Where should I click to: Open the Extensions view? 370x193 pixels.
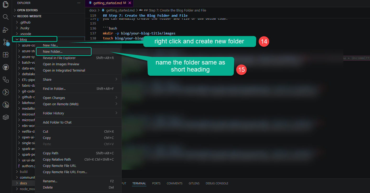pyautogui.click(x=5, y=55)
